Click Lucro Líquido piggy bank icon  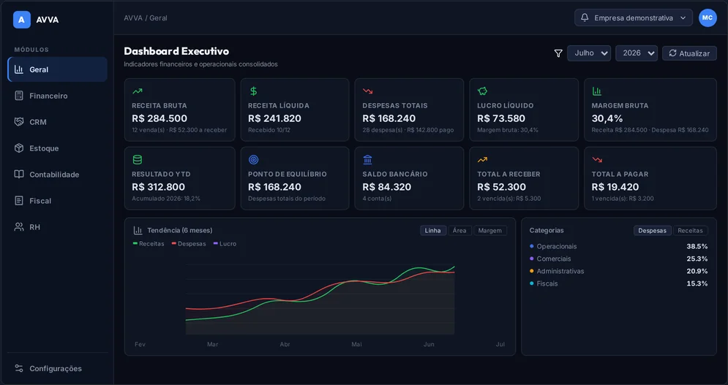(482, 91)
